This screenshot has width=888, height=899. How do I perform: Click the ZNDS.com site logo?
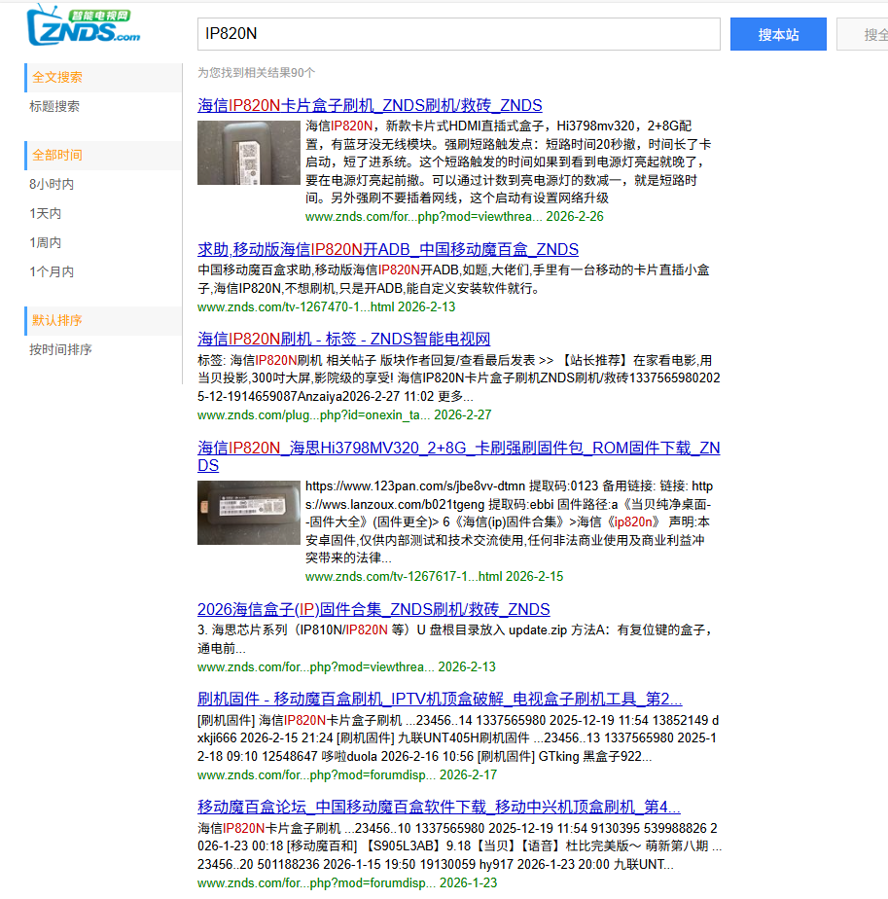click(84, 25)
